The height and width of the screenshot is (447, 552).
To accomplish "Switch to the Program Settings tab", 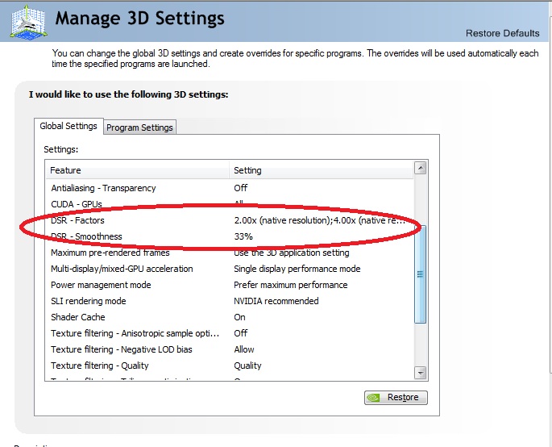I will coord(139,127).
